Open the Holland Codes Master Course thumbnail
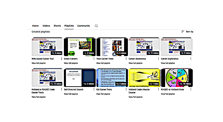This screenshot has width=223, height=122. pos(144,78)
